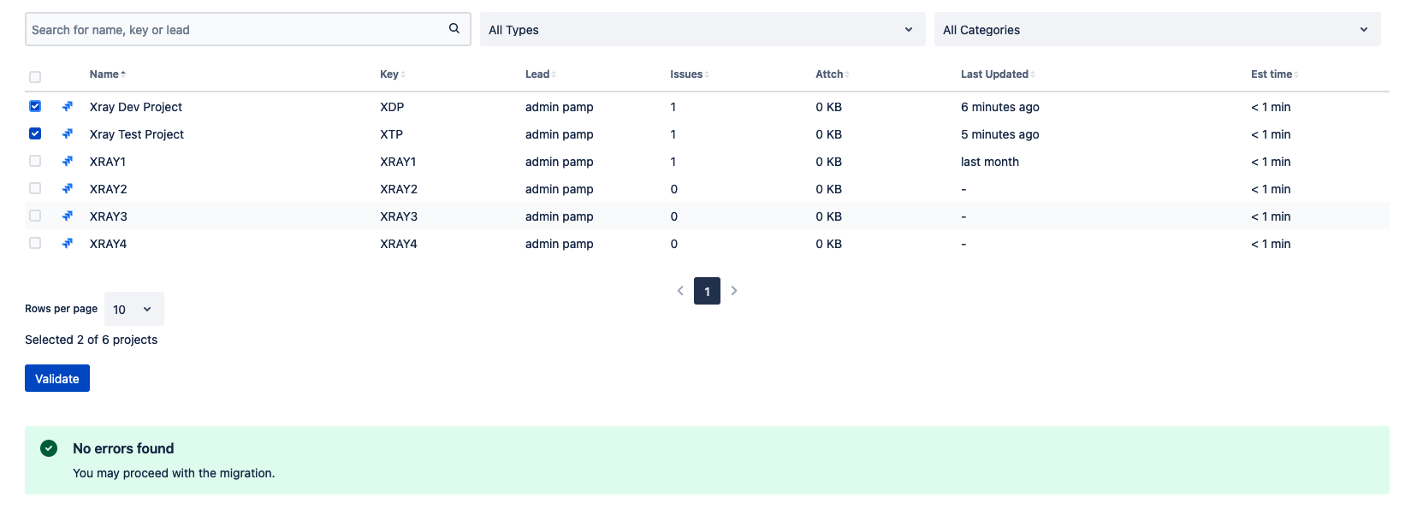Check the XRAY2 project checkbox
The width and height of the screenshot is (1405, 509).
(x=35, y=188)
